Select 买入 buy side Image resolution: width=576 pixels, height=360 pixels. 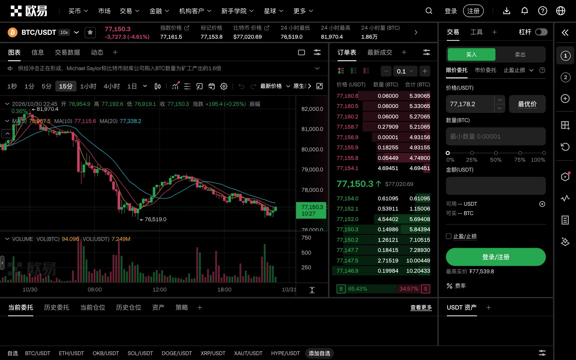tap(471, 55)
